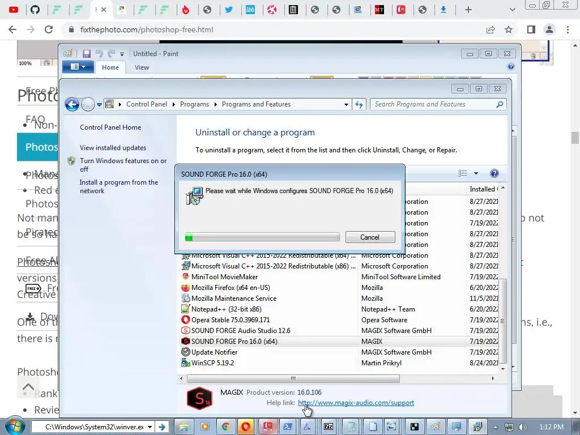Go back in Chrome browser

click(x=12, y=29)
